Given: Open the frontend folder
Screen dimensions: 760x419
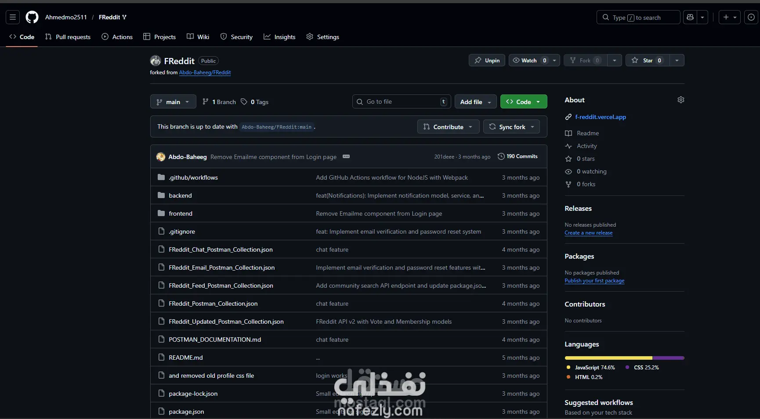Looking at the screenshot, I should [181, 213].
